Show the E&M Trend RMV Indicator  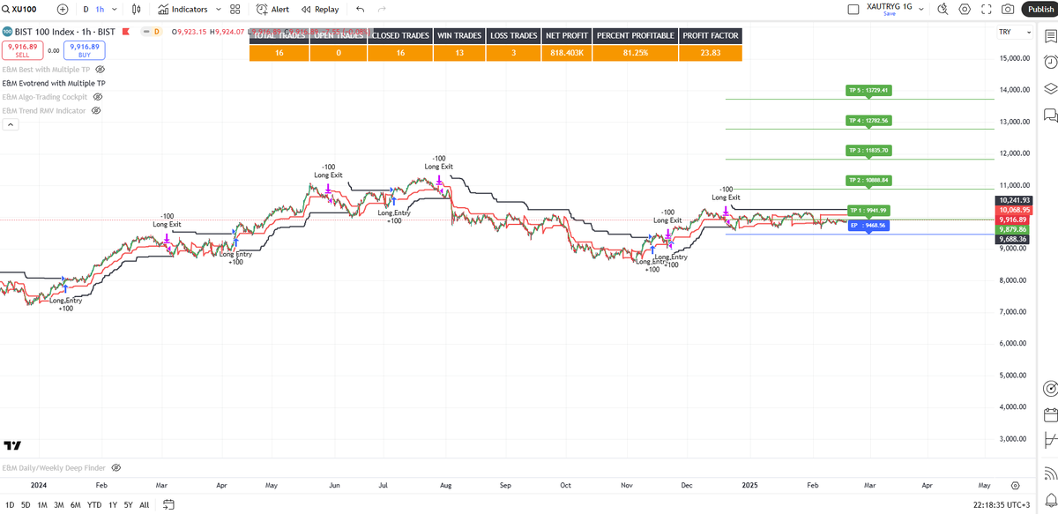click(95, 111)
